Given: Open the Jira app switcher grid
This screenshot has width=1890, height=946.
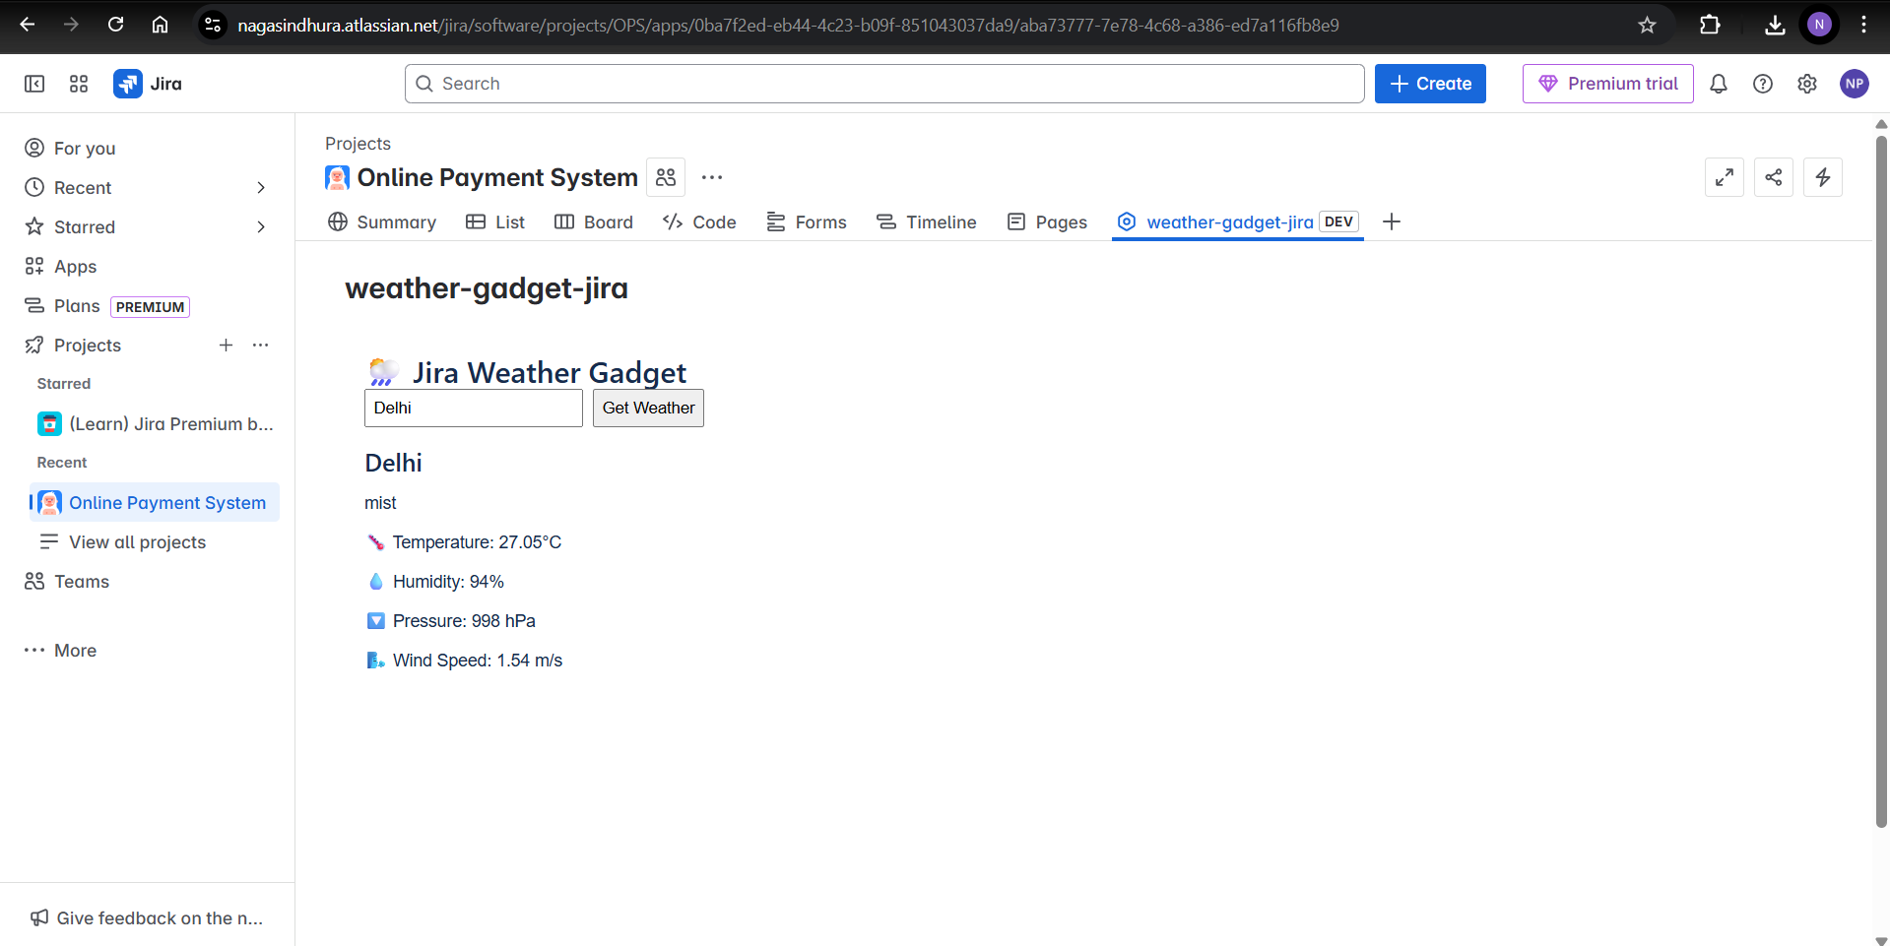Looking at the screenshot, I should [79, 84].
